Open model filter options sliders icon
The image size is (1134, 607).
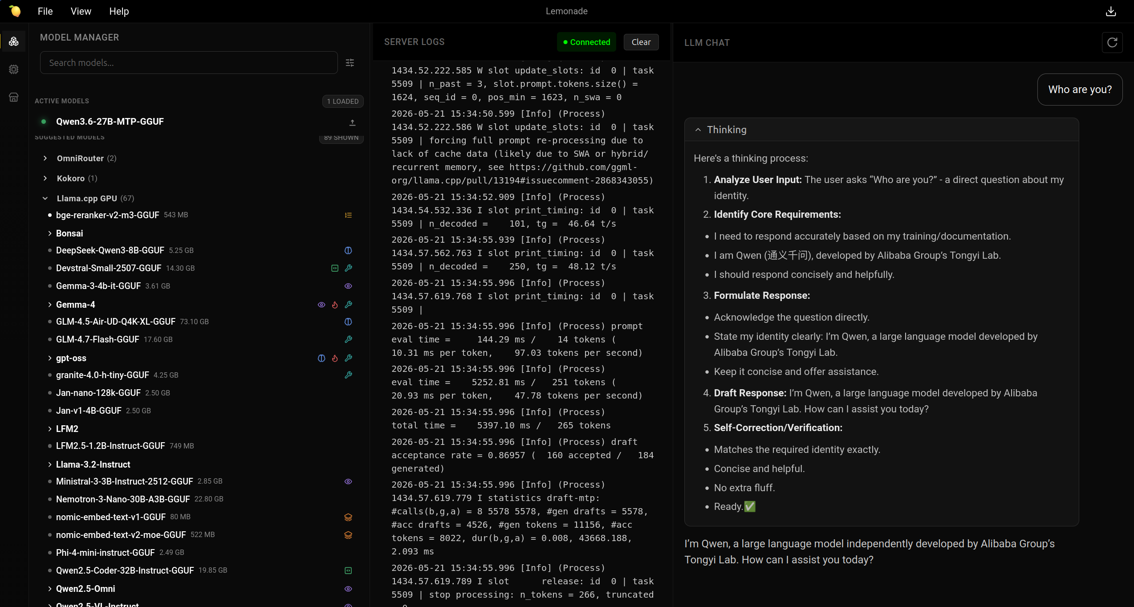tap(350, 63)
